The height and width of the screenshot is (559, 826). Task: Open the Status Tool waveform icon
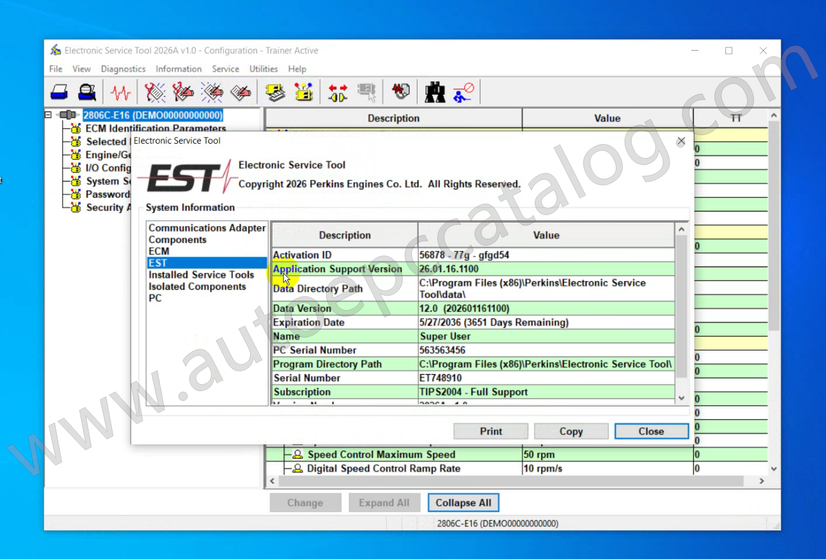point(120,92)
